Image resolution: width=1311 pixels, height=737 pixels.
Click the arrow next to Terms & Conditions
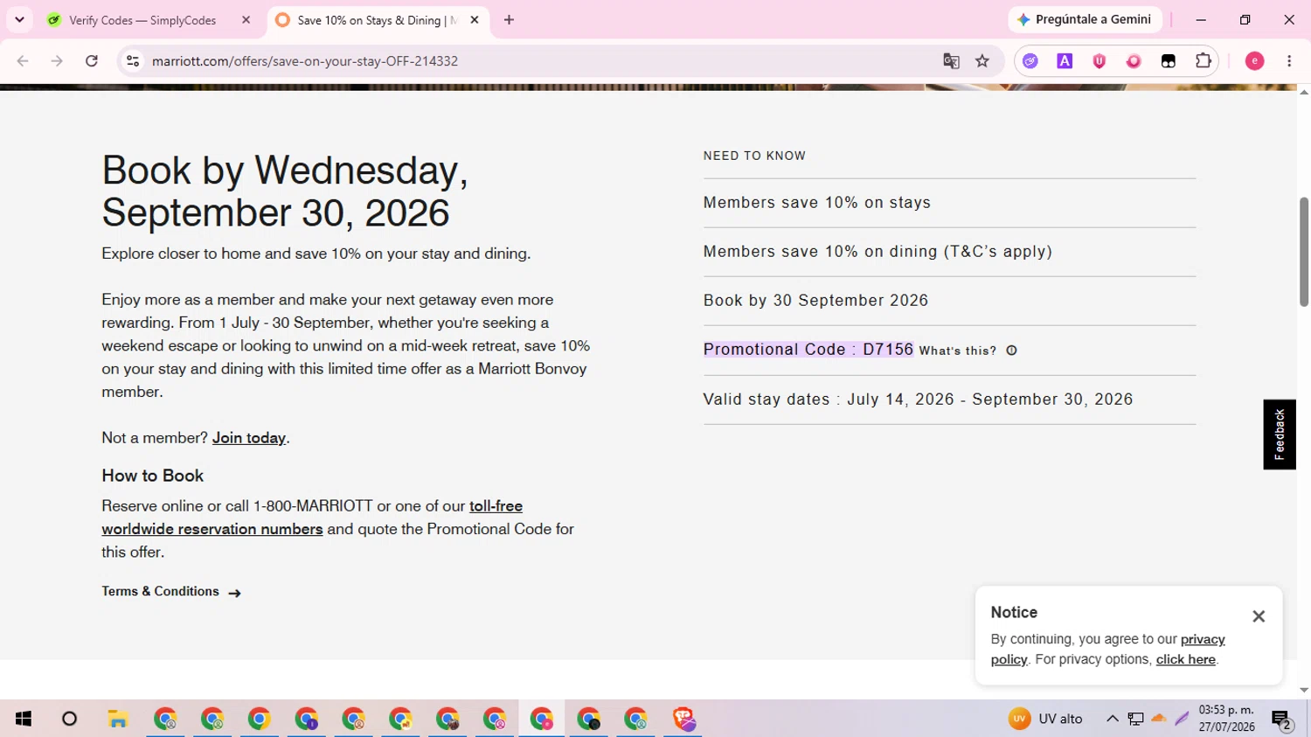234,593
